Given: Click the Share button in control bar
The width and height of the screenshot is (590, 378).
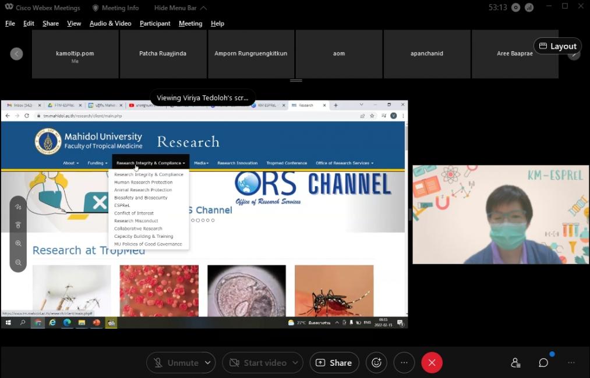Looking at the screenshot, I should coord(334,363).
